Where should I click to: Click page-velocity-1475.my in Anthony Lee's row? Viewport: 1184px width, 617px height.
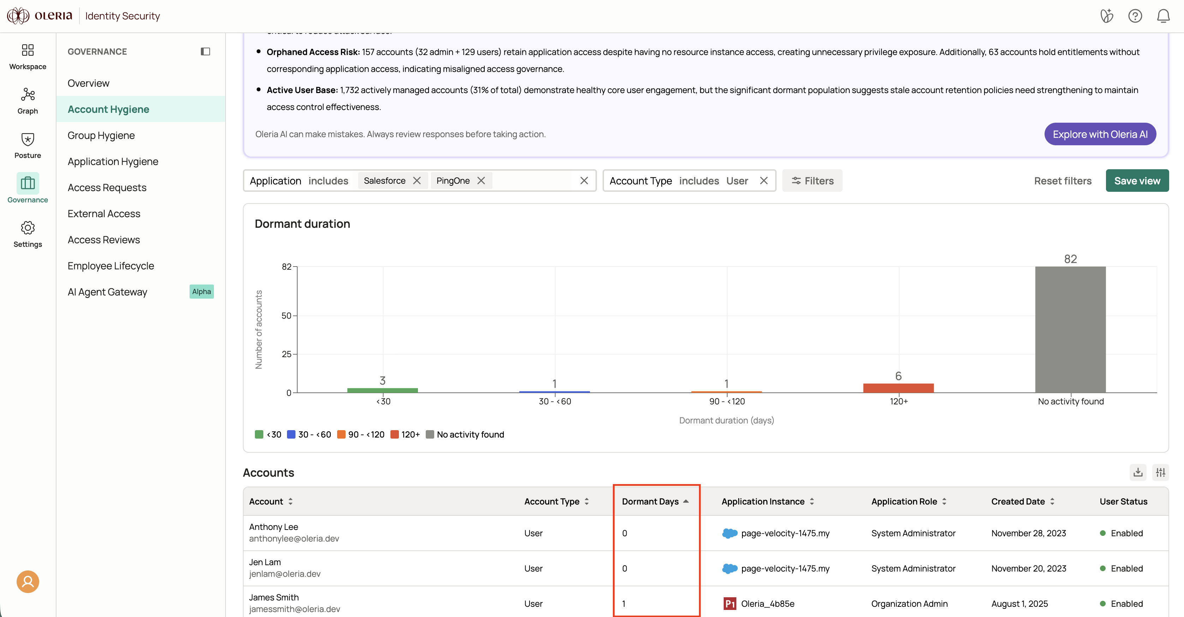point(785,533)
